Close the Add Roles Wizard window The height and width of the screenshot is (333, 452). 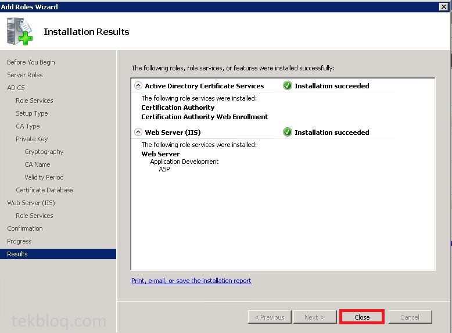444,6
